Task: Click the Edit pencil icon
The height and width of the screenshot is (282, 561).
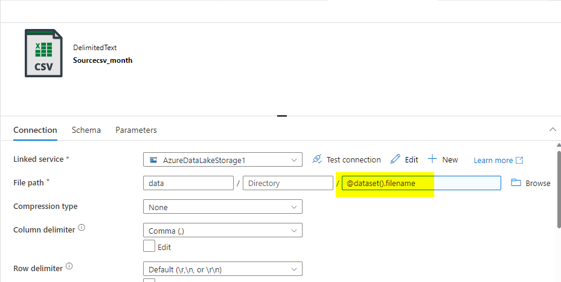Action: (396, 159)
